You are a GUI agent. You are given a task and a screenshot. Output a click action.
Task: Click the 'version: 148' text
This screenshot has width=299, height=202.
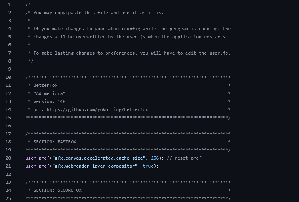(49, 101)
